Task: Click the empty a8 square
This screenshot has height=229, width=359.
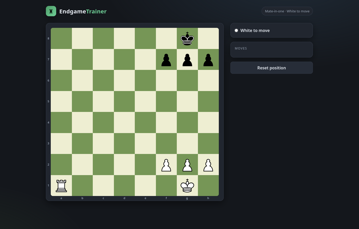Action: 61,38
